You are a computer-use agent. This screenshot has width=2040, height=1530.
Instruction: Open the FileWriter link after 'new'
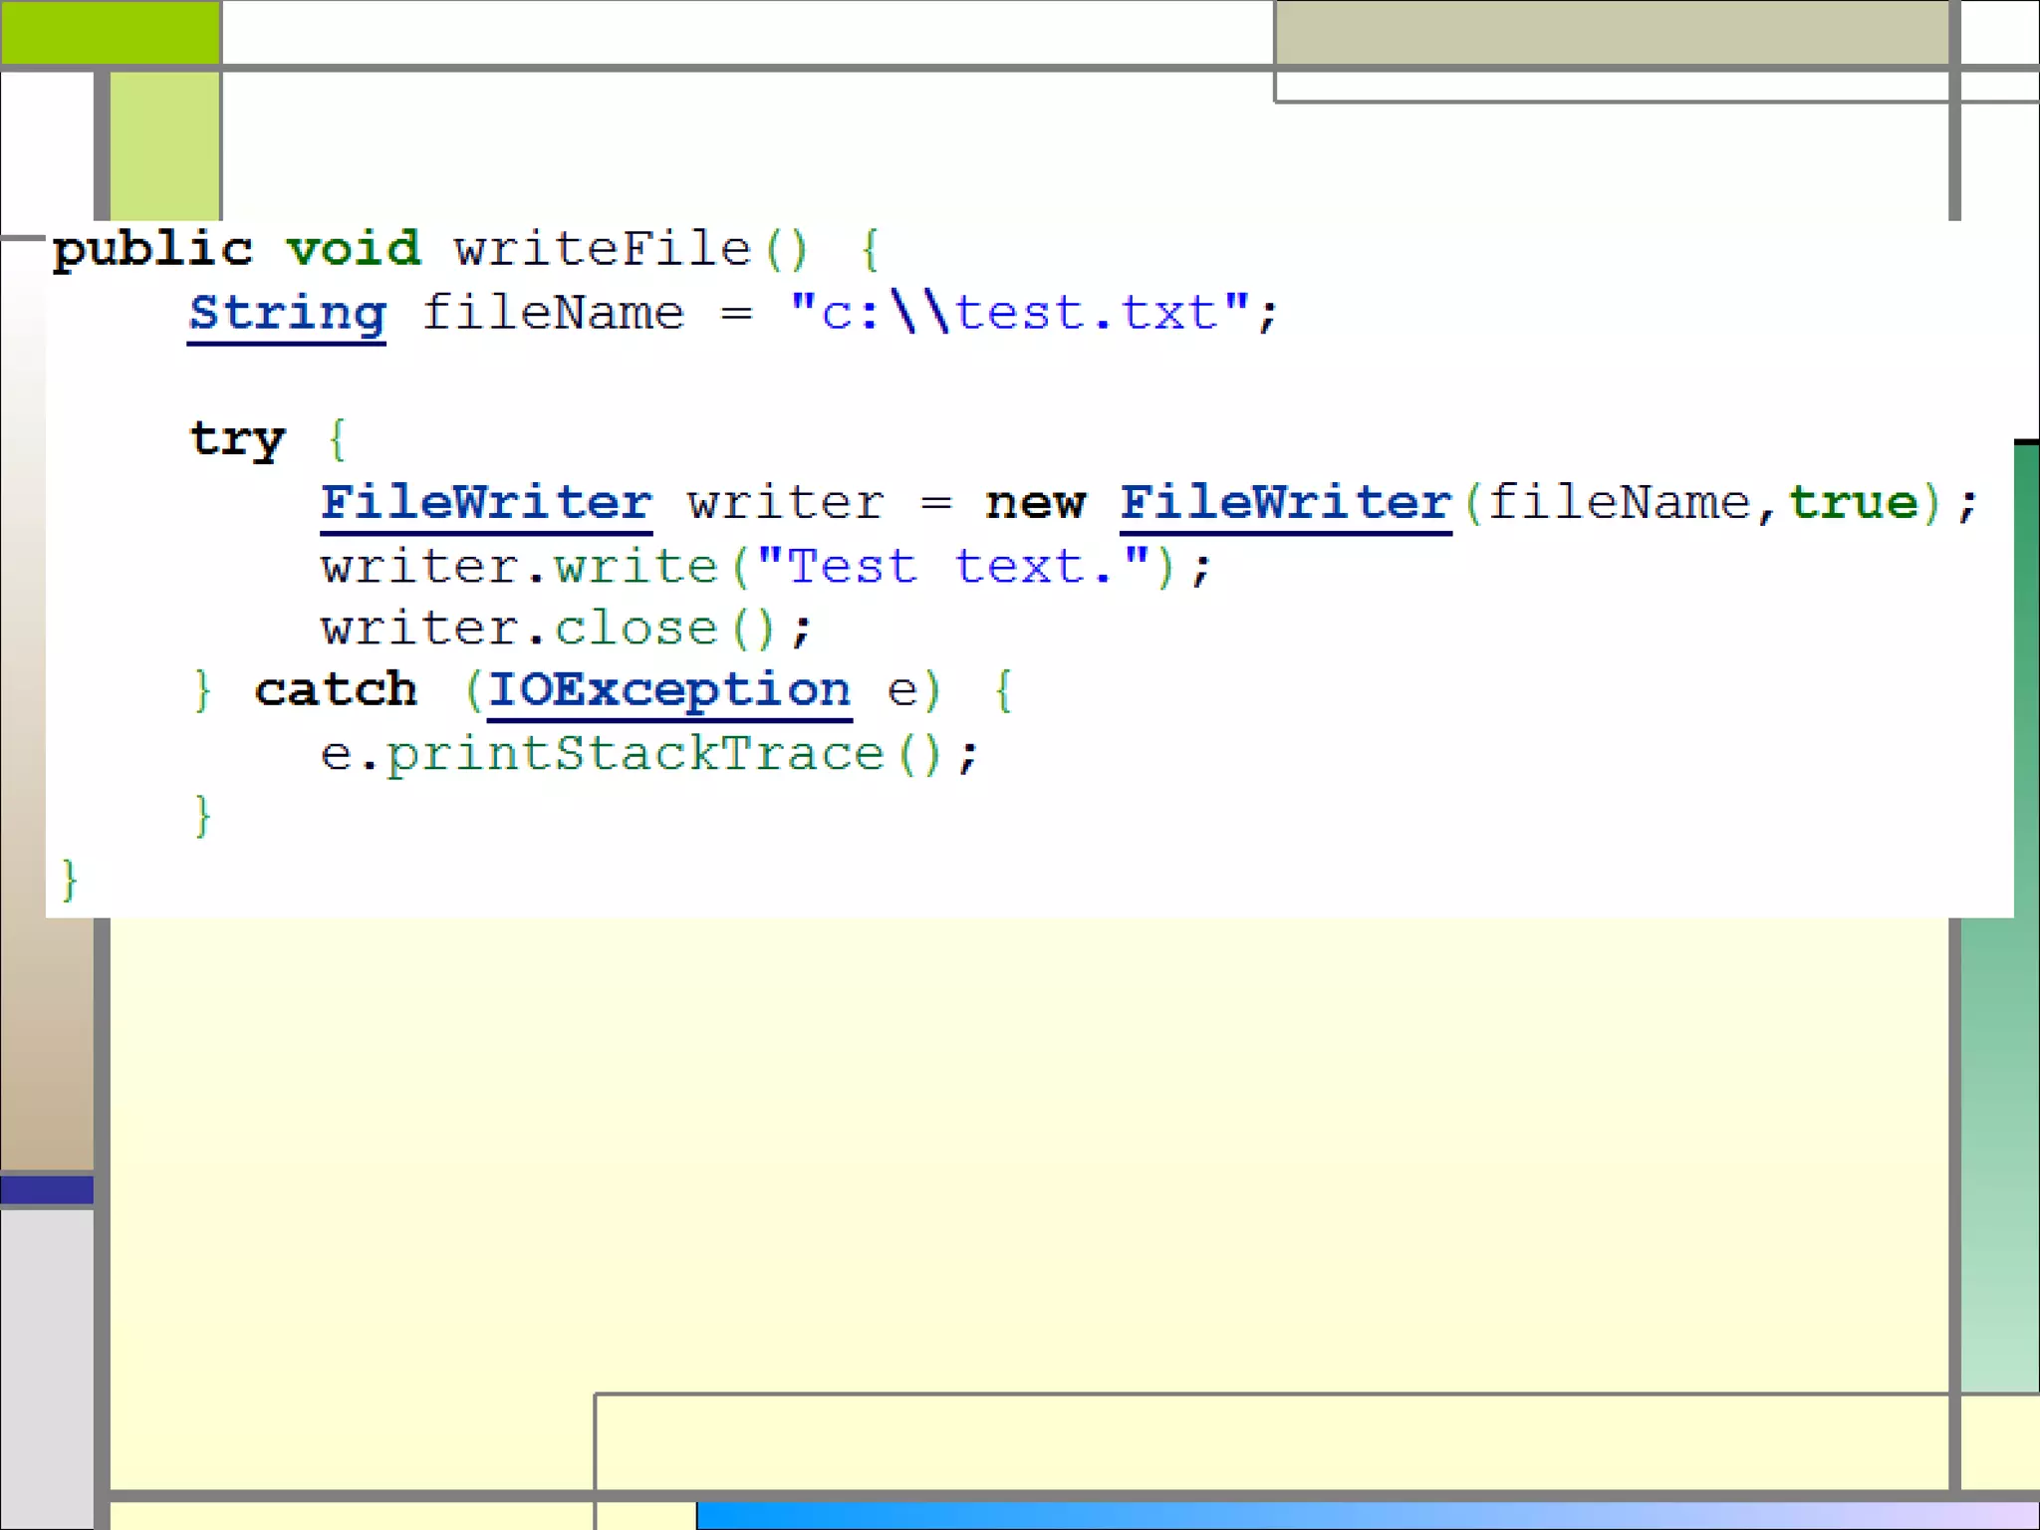click(x=1285, y=503)
